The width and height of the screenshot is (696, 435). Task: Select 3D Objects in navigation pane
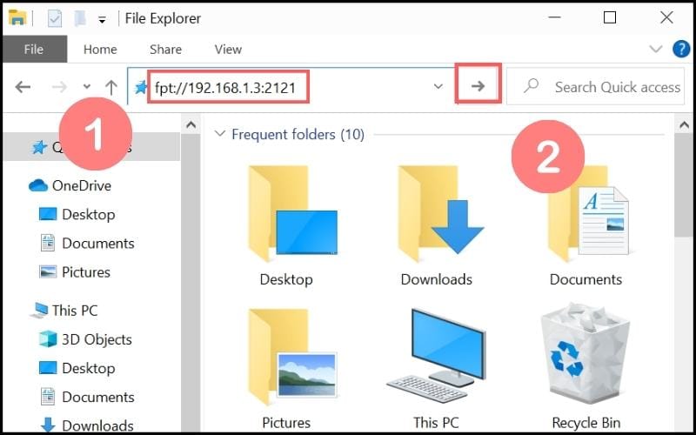click(x=97, y=339)
